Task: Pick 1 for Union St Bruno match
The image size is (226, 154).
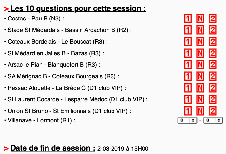Action: (x=187, y=111)
